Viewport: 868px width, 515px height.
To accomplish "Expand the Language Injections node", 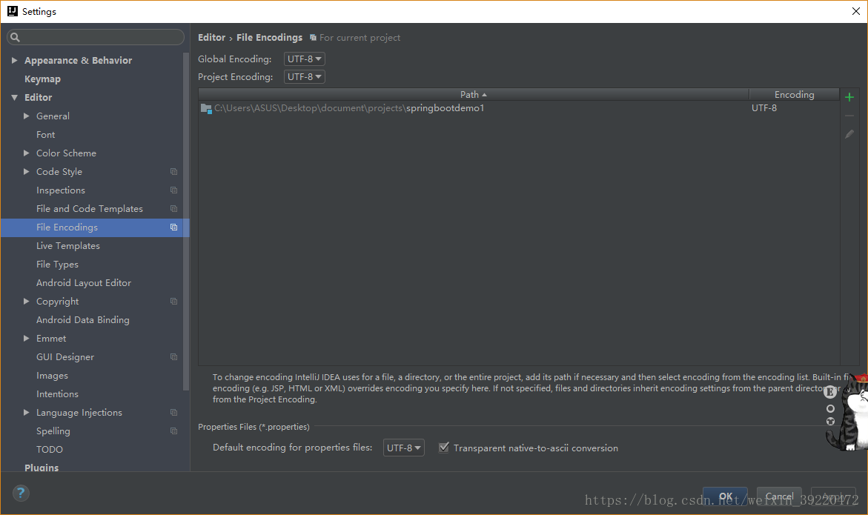I will coord(27,413).
